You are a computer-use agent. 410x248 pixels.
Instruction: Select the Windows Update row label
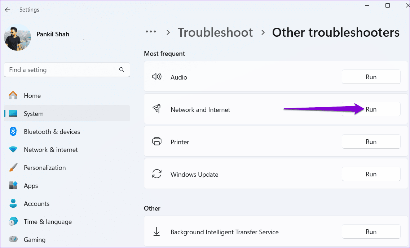(194, 174)
